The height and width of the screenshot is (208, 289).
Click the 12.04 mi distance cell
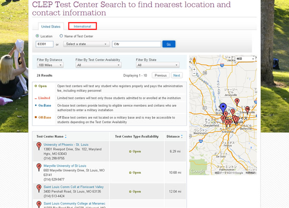click(175, 191)
